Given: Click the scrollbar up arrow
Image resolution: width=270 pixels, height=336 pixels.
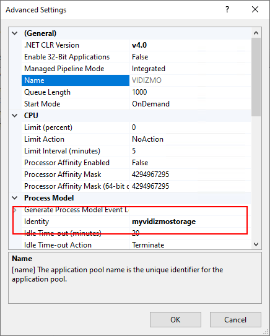Looking at the screenshot, I should [x=256, y=33].
